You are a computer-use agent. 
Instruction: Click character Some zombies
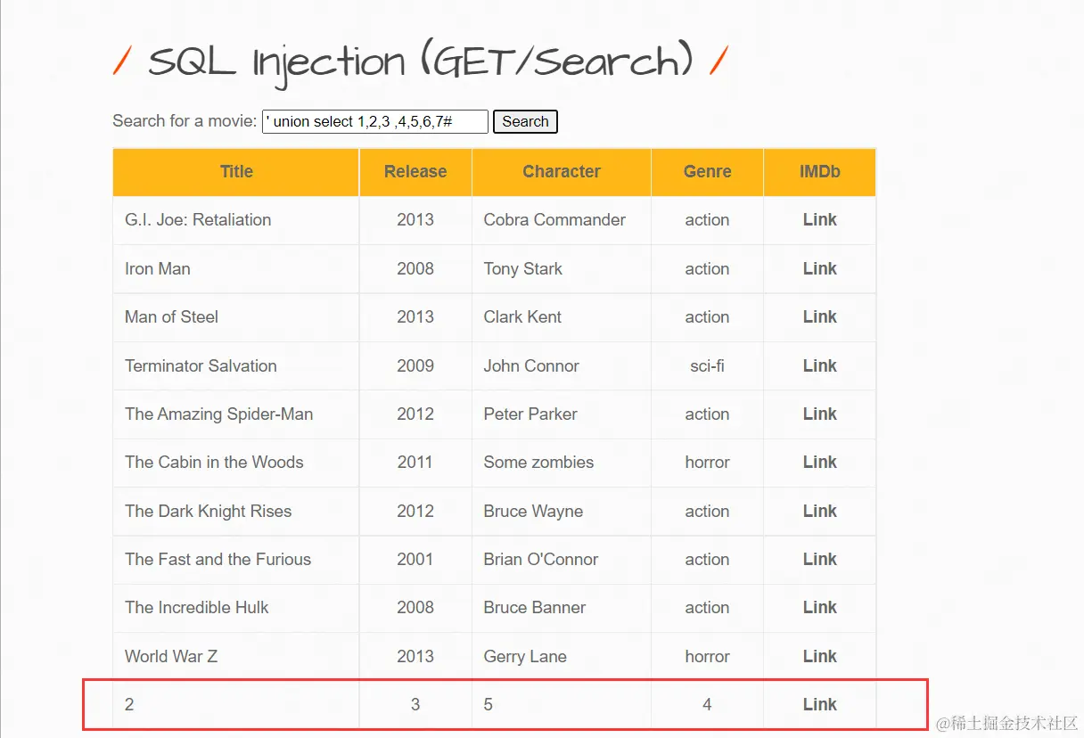tap(538, 463)
